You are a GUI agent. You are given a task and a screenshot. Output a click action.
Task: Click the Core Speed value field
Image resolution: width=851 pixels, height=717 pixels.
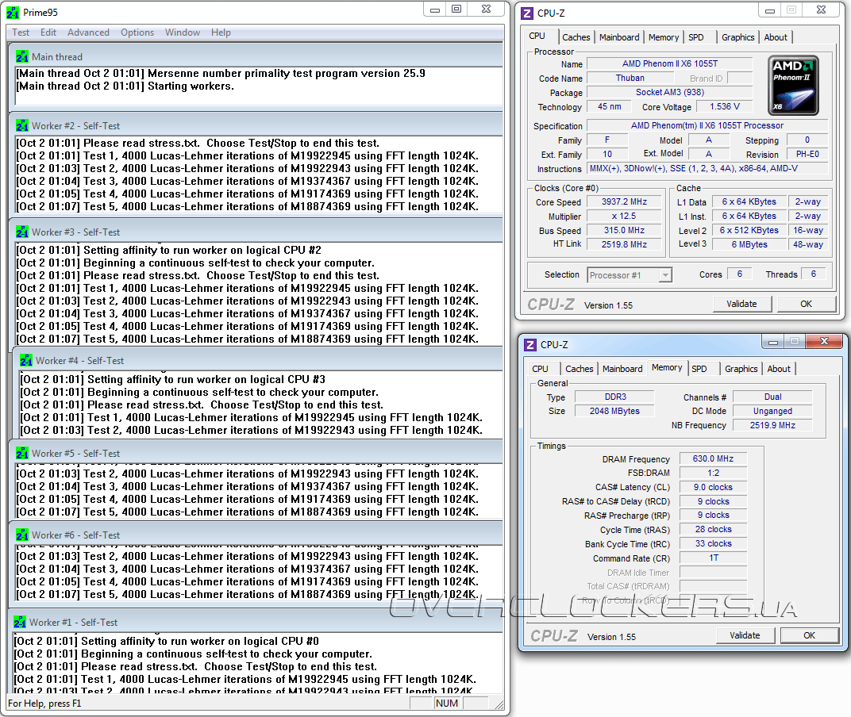tap(626, 202)
